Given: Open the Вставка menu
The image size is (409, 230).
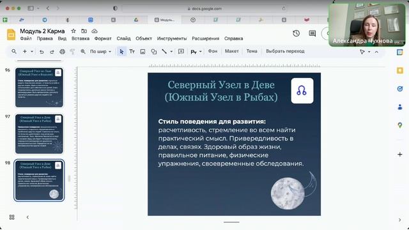Looking at the screenshot, I should pyautogui.click(x=81, y=38).
